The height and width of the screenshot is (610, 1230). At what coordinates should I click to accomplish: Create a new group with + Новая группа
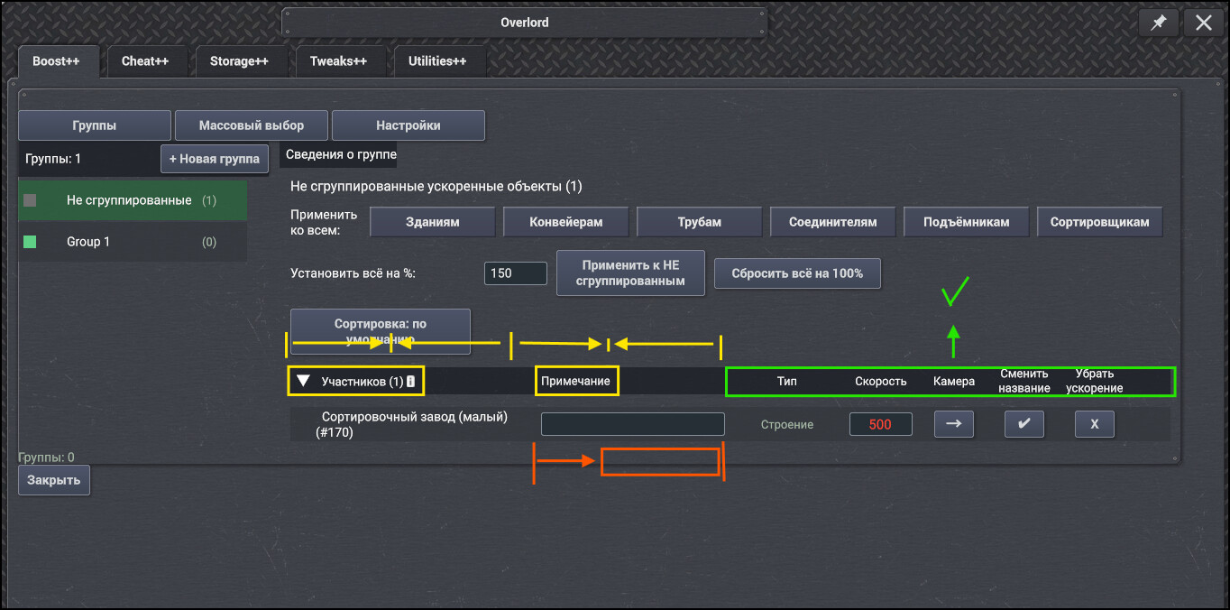point(215,159)
